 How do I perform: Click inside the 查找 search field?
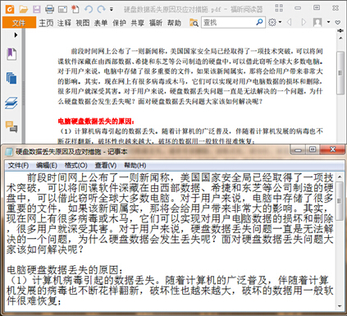coord(228,22)
